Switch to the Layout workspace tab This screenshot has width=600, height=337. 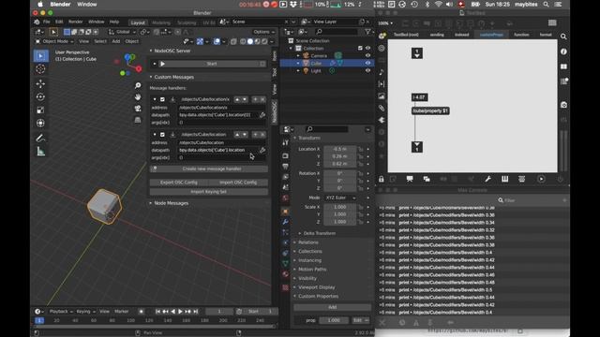(138, 22)
